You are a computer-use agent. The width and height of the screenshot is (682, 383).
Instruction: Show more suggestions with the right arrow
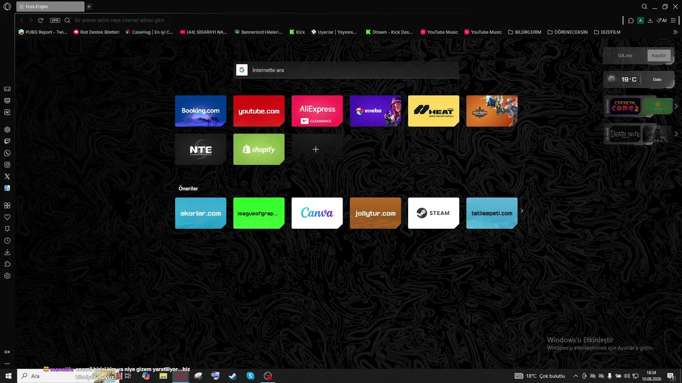pos(522,211)
